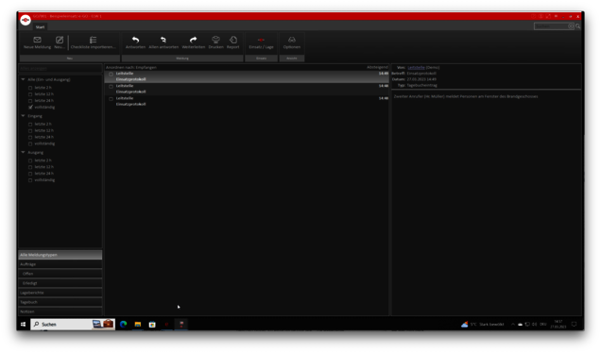
Task: Enable 'letzte 12 h' under Ausgang
Action: tap(30, 167)
